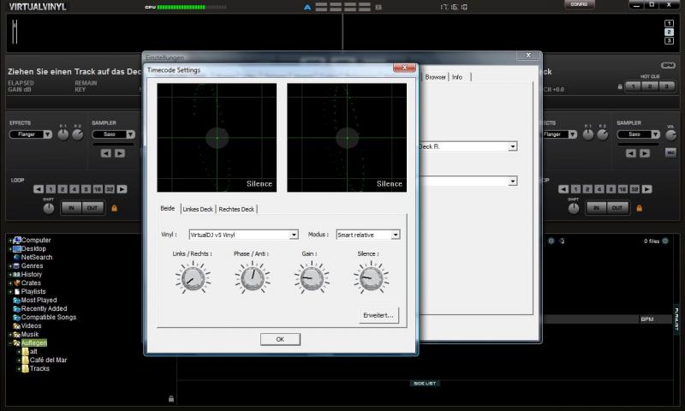Close the Timecode Settings dialog
Viewport: 685px width, 411px height.
404,68
